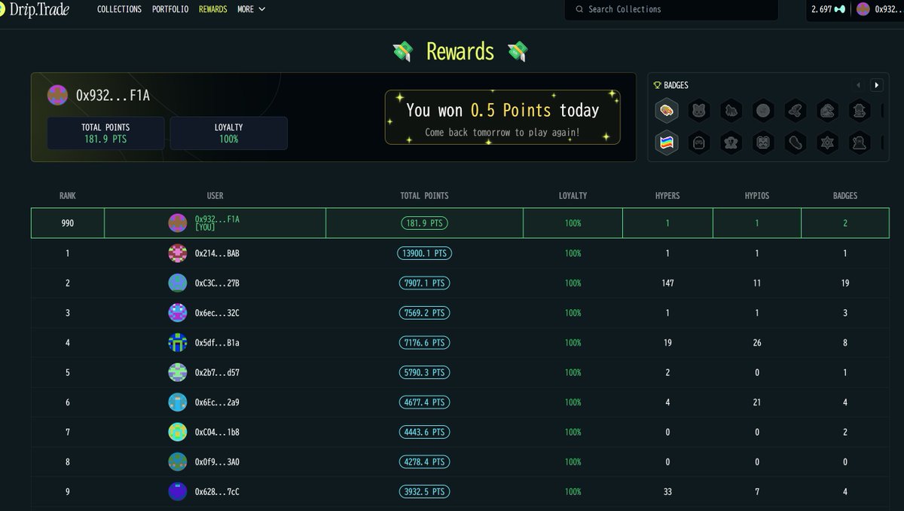Open user 0x5df...B1a profile link
Viewport: 904px width, 511px height.
[217, 342]
